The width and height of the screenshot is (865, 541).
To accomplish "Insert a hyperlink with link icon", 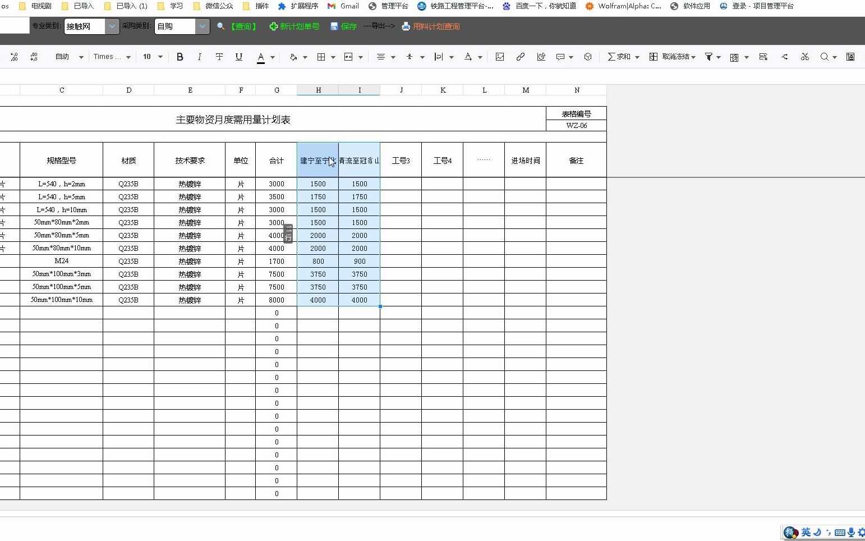I will coord(521,57).
